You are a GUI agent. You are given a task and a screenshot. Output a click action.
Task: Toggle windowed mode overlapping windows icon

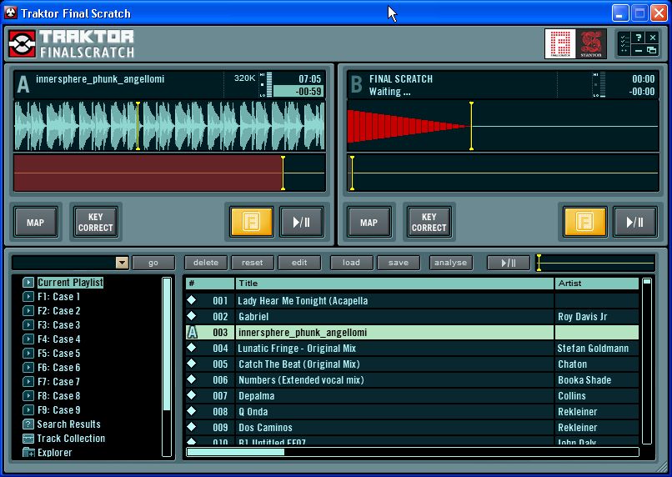pos(652,50)
